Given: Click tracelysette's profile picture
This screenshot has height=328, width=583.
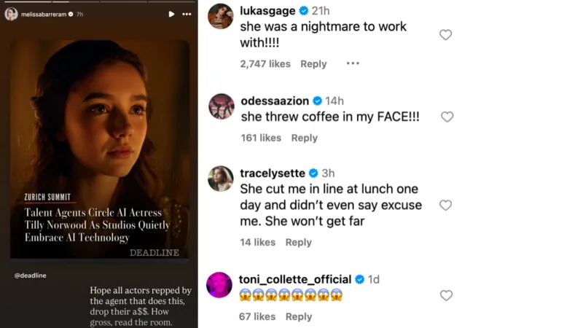Looking at the screenshot, I should tap(221, 179).
